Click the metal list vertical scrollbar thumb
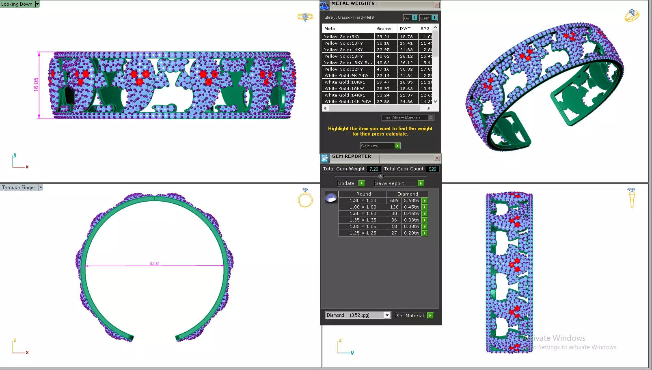This screenshot has height=370, width=652. [x=435, y=44]
